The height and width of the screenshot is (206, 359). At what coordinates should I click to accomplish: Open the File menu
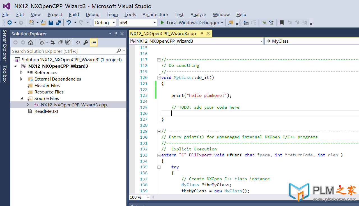click(6, 14)
